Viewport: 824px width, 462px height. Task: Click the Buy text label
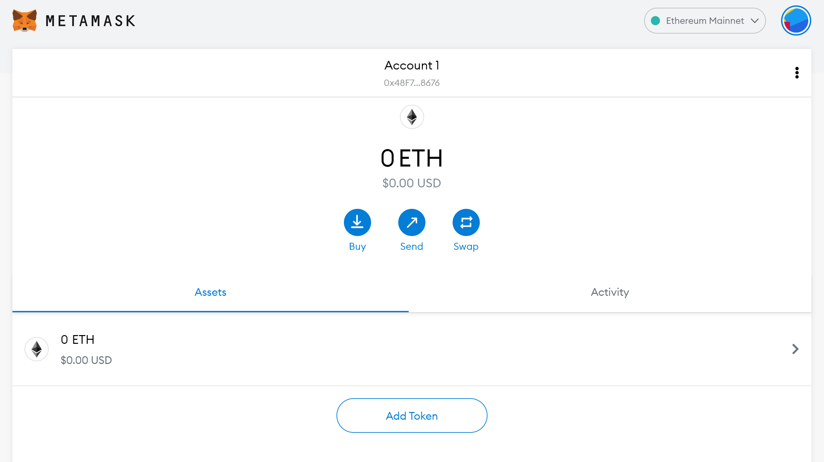coord(357,246)
